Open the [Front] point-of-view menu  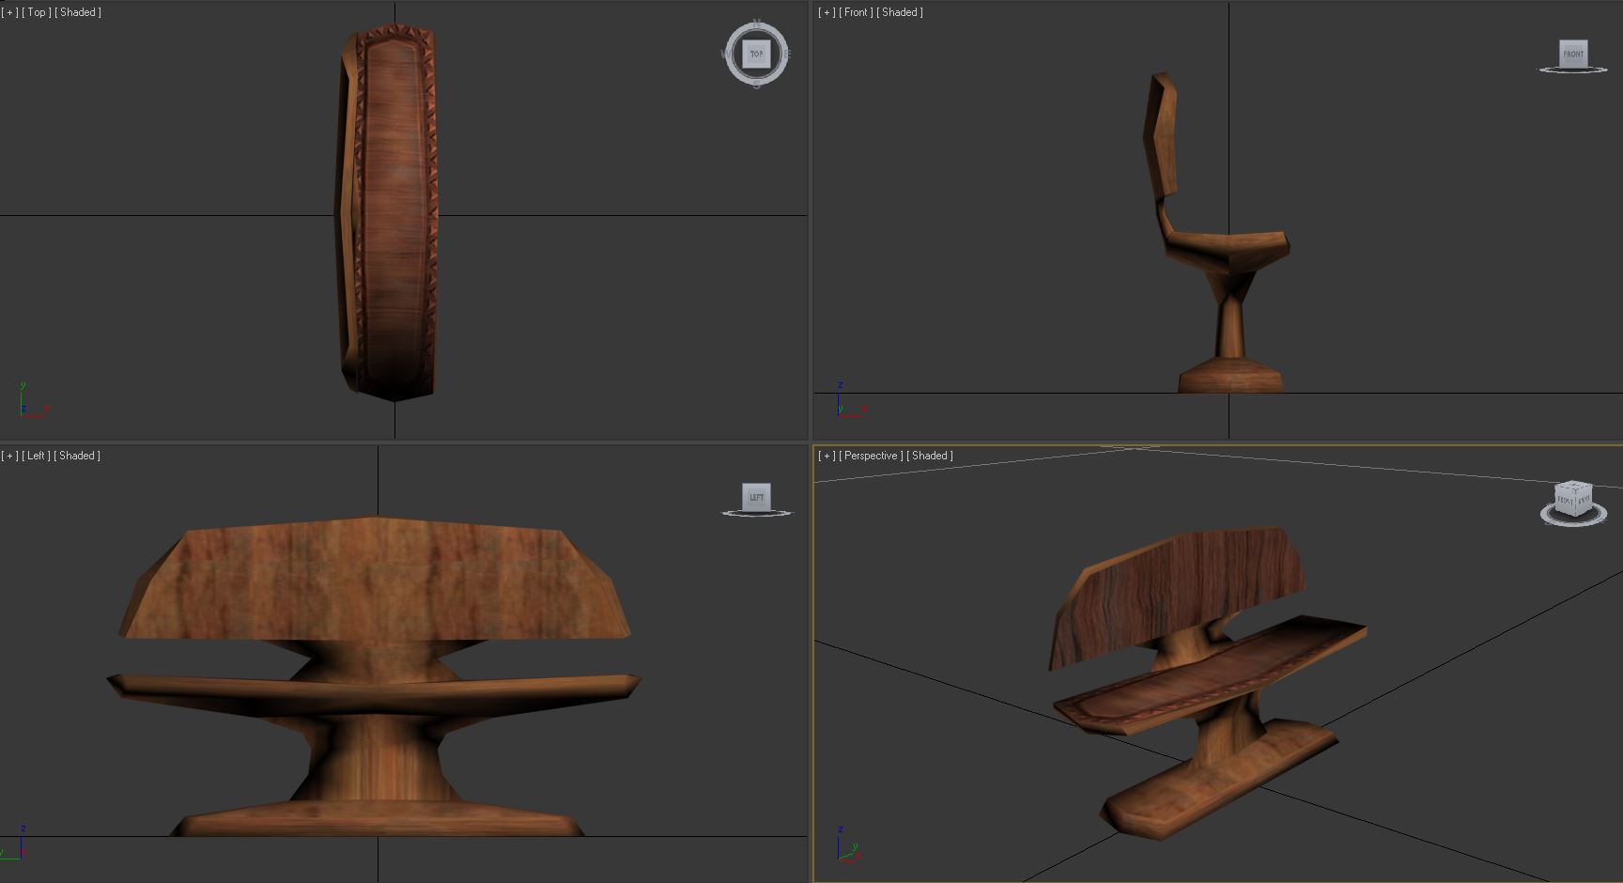tap(857, 12)
